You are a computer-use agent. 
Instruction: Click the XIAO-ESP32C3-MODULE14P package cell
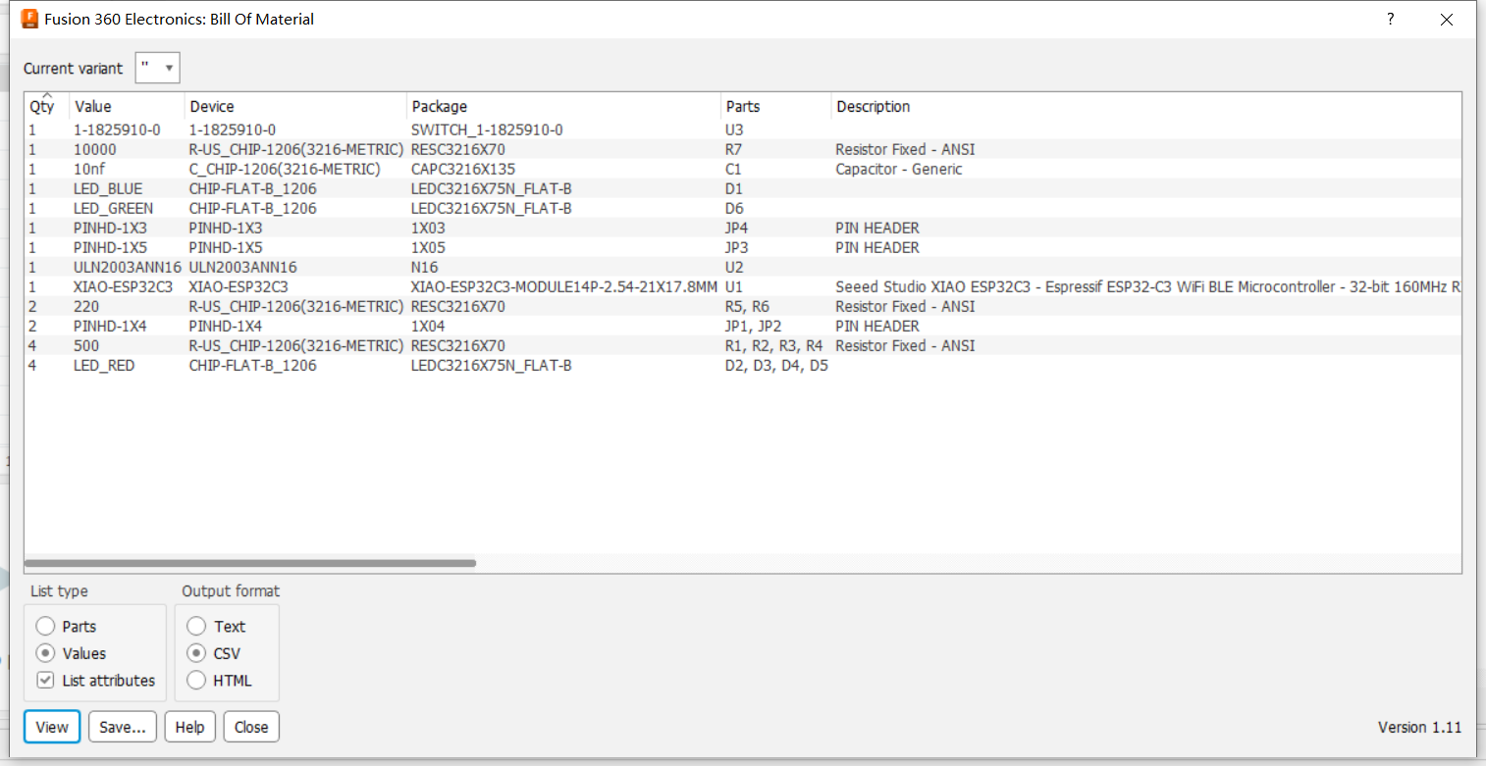[564, 286]
